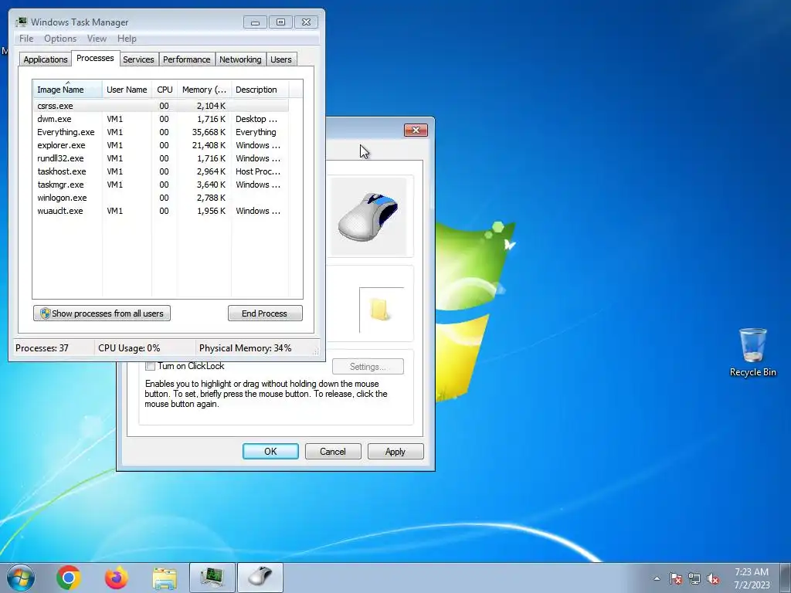791x593 pixels.
Task: Click the Host Proc... description cell
Action: tap(258, 171)
